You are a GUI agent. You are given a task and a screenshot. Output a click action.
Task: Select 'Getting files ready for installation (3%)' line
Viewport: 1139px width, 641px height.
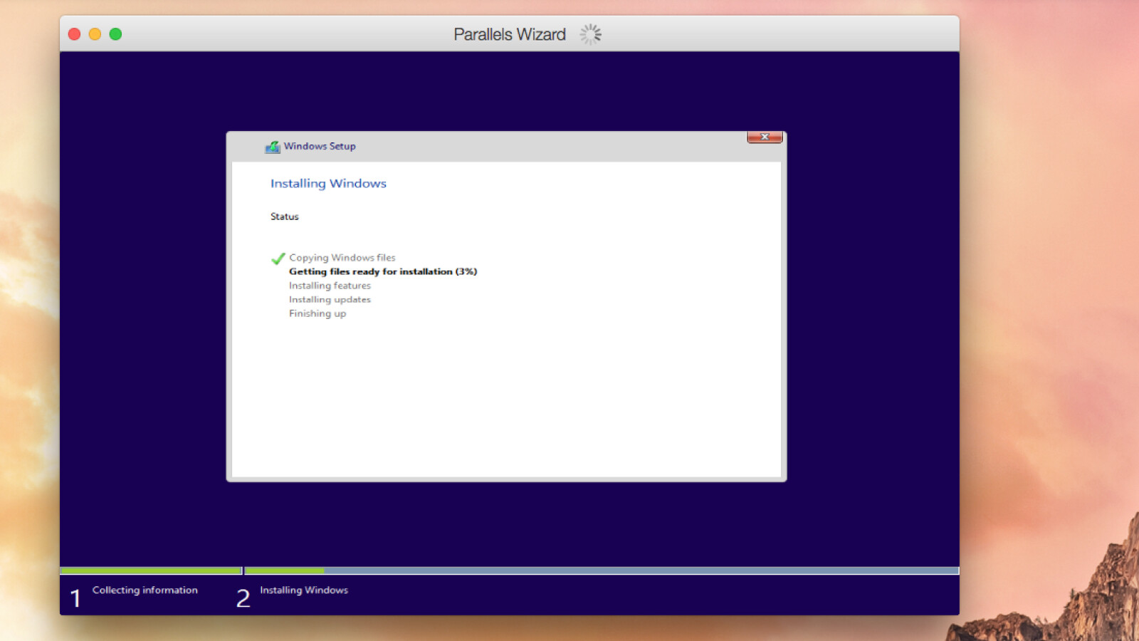pyautogui.click(x=383, y=271)
